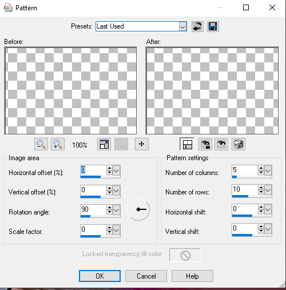Expand the Rotation angle dropdown arrow

(x=116, y=210)
